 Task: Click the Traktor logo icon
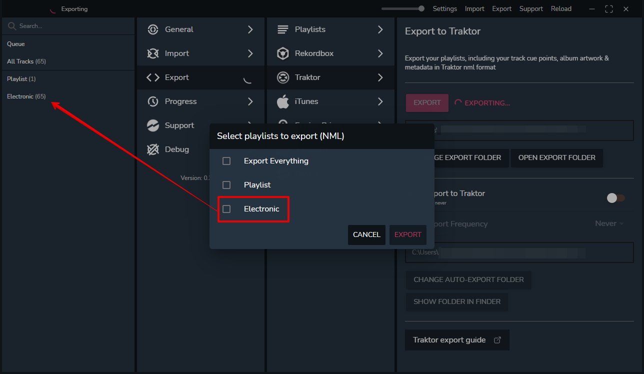tap(283, 77)
